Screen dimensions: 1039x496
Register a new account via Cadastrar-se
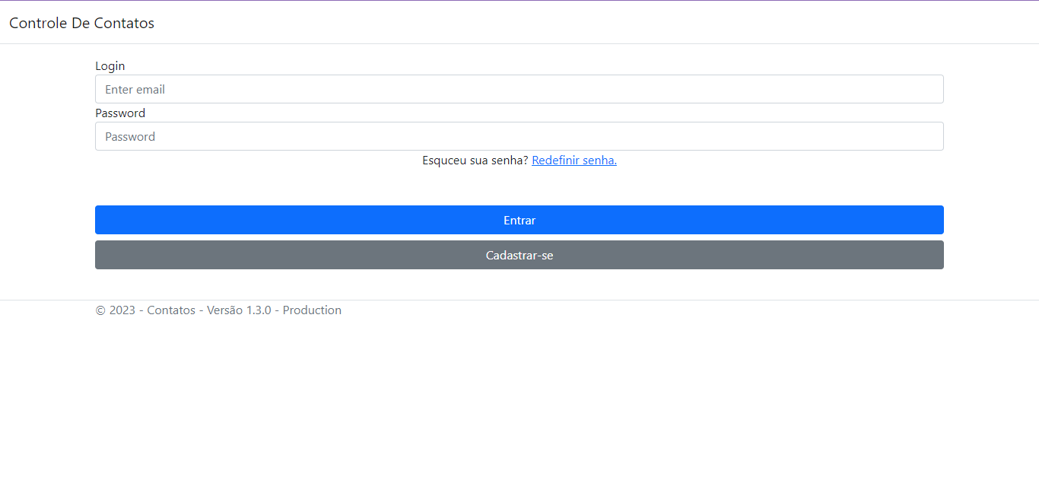pos(519,255)
